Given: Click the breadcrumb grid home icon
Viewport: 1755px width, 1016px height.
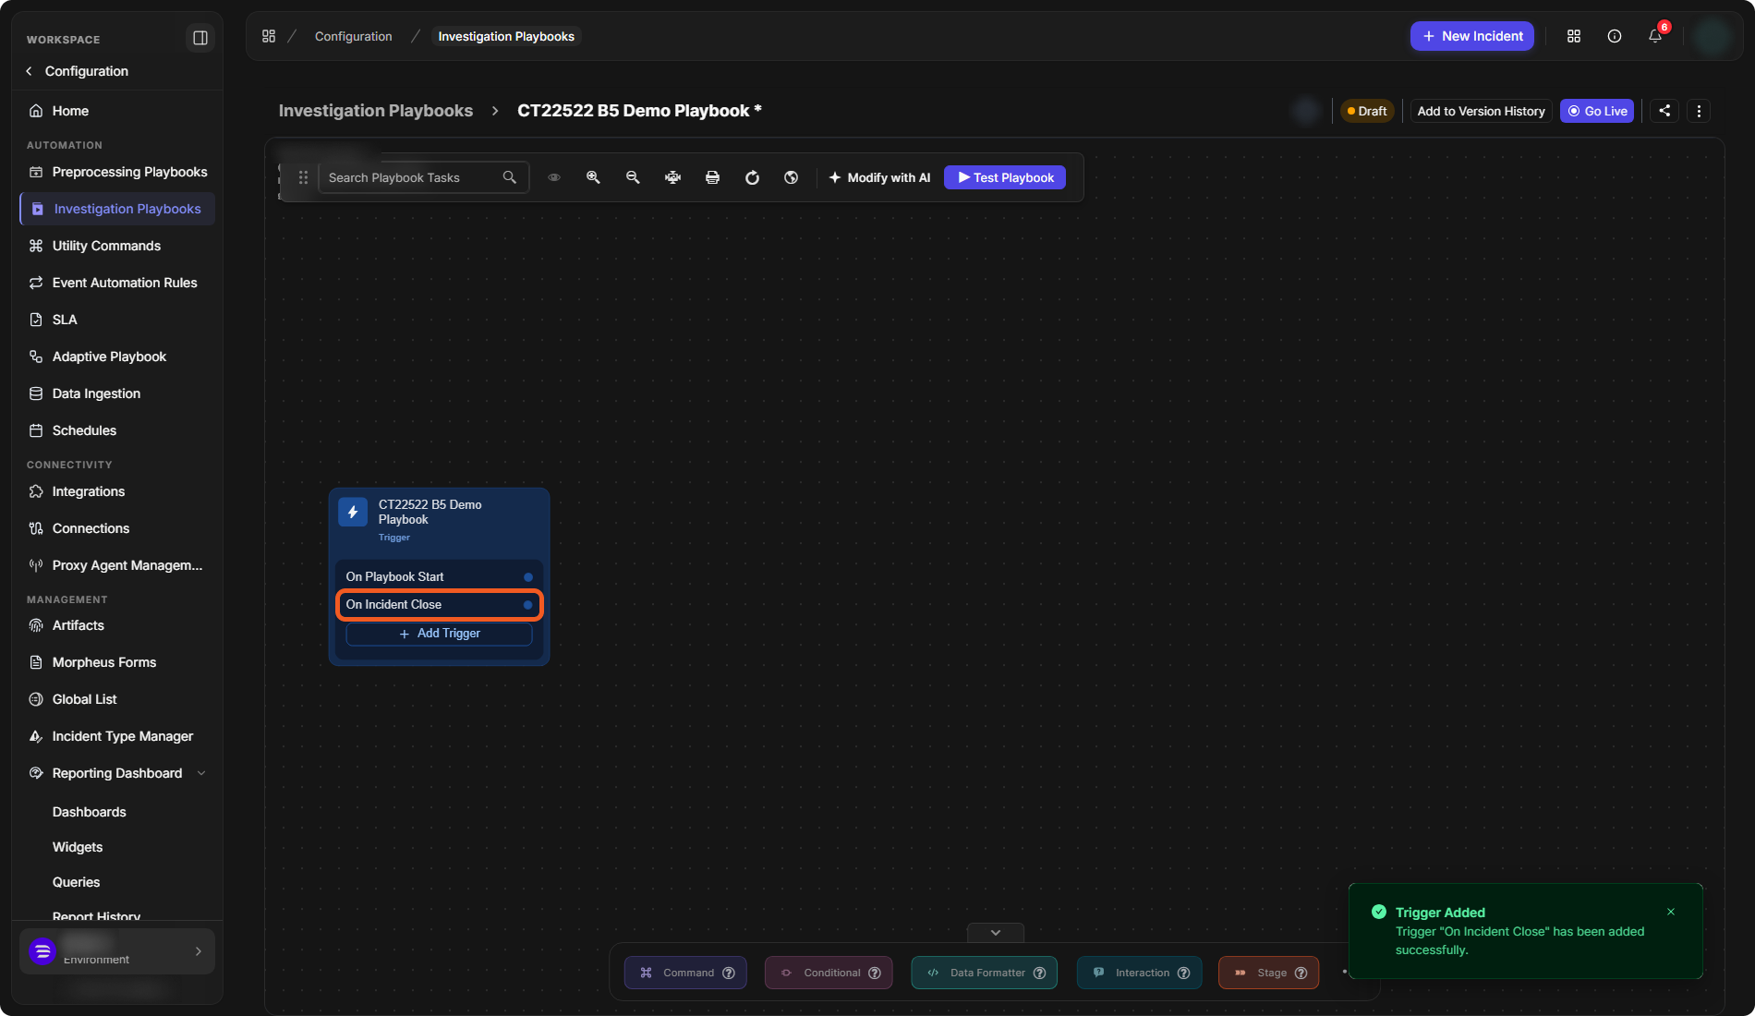Looking at the screenshot, I should pos(269,36).
